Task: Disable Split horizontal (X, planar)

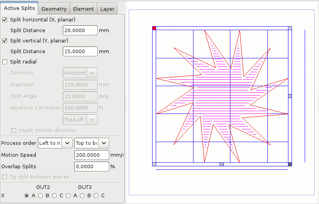Action: coord(5,19)
